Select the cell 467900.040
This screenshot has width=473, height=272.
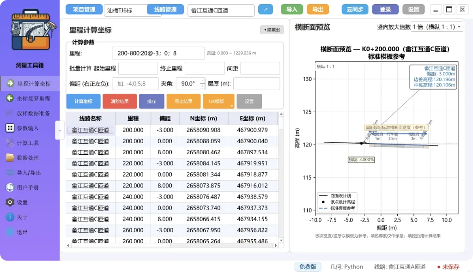(x=253, y=141)
